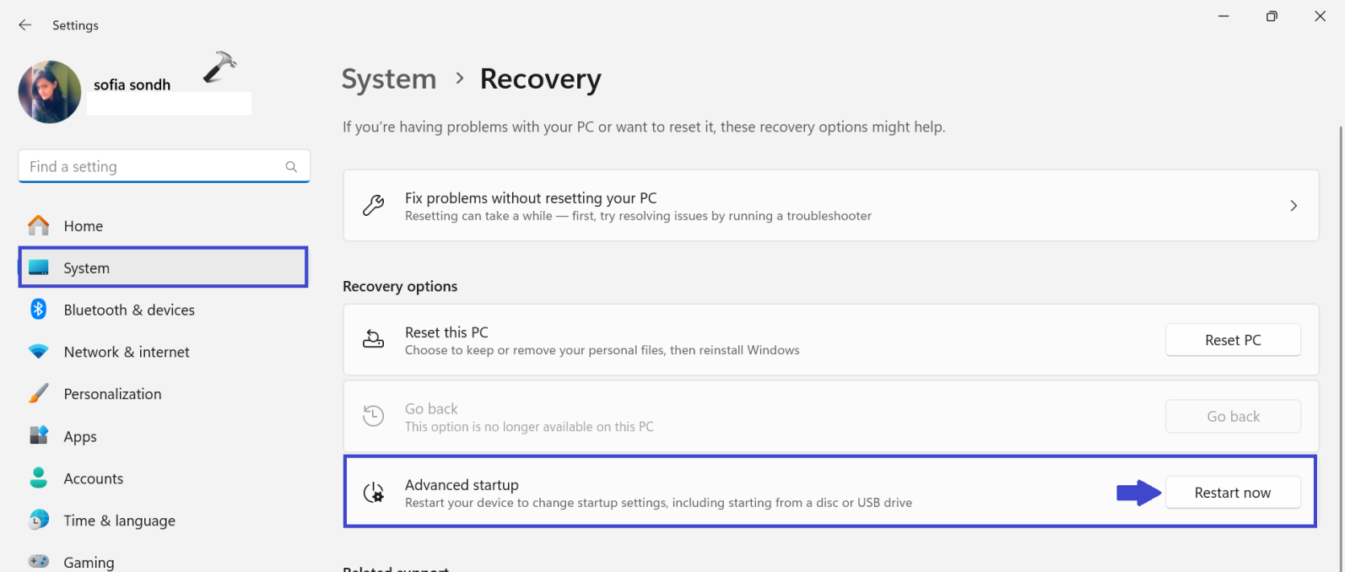Restore down the Settings window

1272,17
